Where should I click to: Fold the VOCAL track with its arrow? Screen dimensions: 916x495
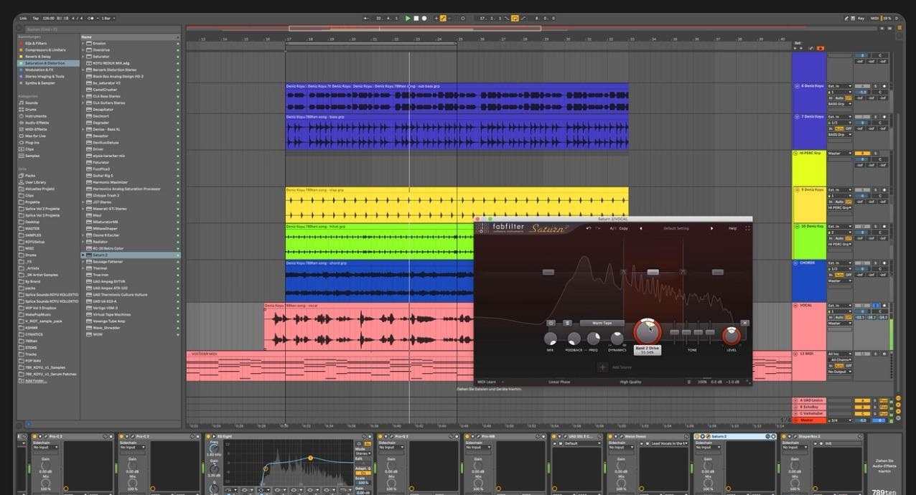pyautogui.click(x=795, y=306)
